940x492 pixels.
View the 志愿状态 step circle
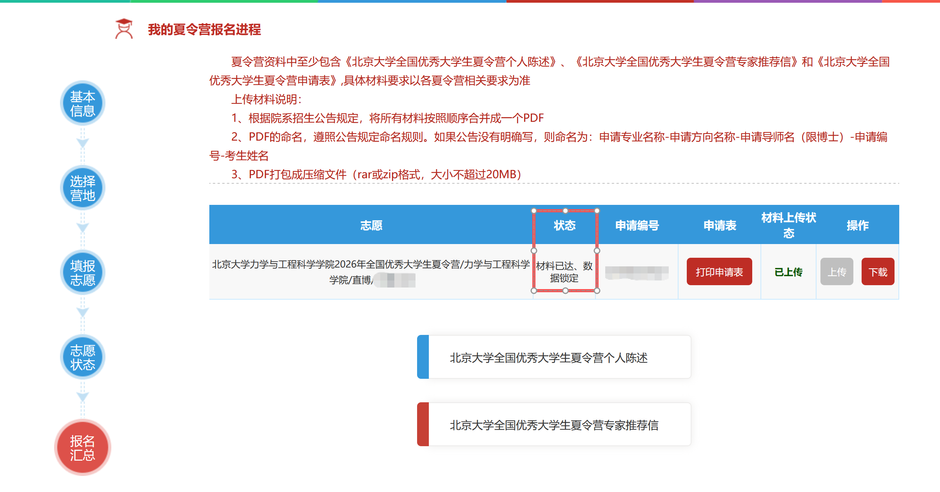click(83, 357)
